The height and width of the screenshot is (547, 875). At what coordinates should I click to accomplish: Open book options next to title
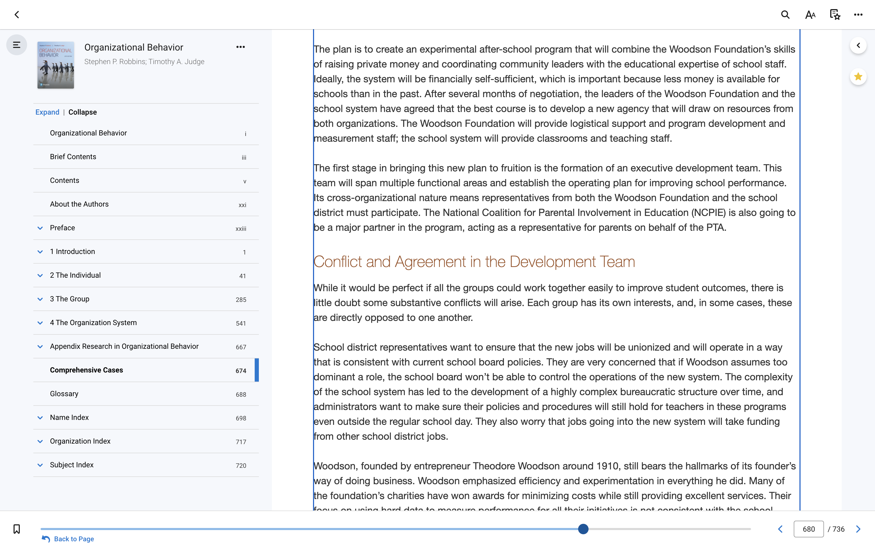pos(240,47)
